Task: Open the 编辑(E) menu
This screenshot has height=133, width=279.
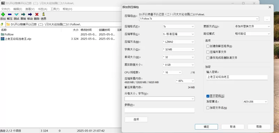Action: (18, 9)
